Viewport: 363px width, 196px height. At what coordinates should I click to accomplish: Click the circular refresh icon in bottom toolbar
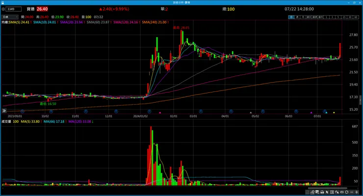[346, 192]
